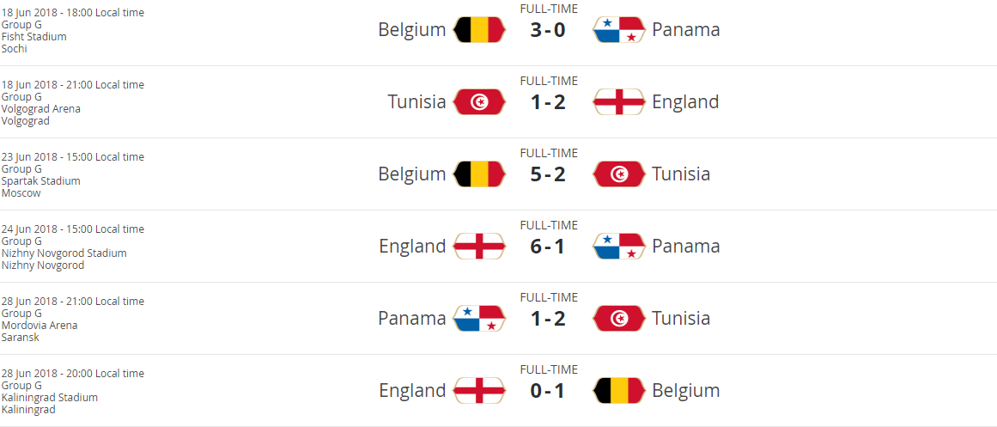Click Volgograd Arena venue text

click(41, 109)
